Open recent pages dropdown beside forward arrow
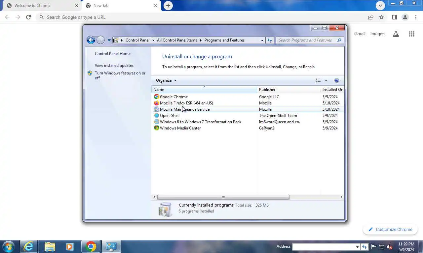This screenshot has height=253, width=423. [109, 40]
